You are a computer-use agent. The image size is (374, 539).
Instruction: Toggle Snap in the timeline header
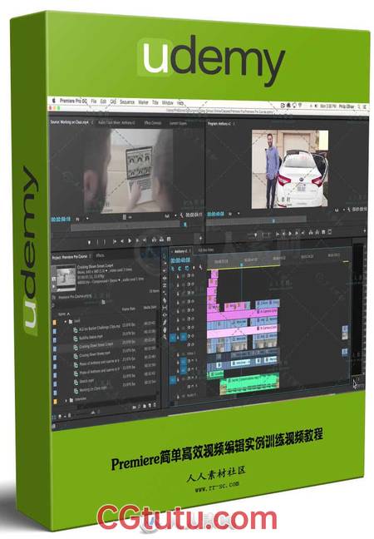180,268
